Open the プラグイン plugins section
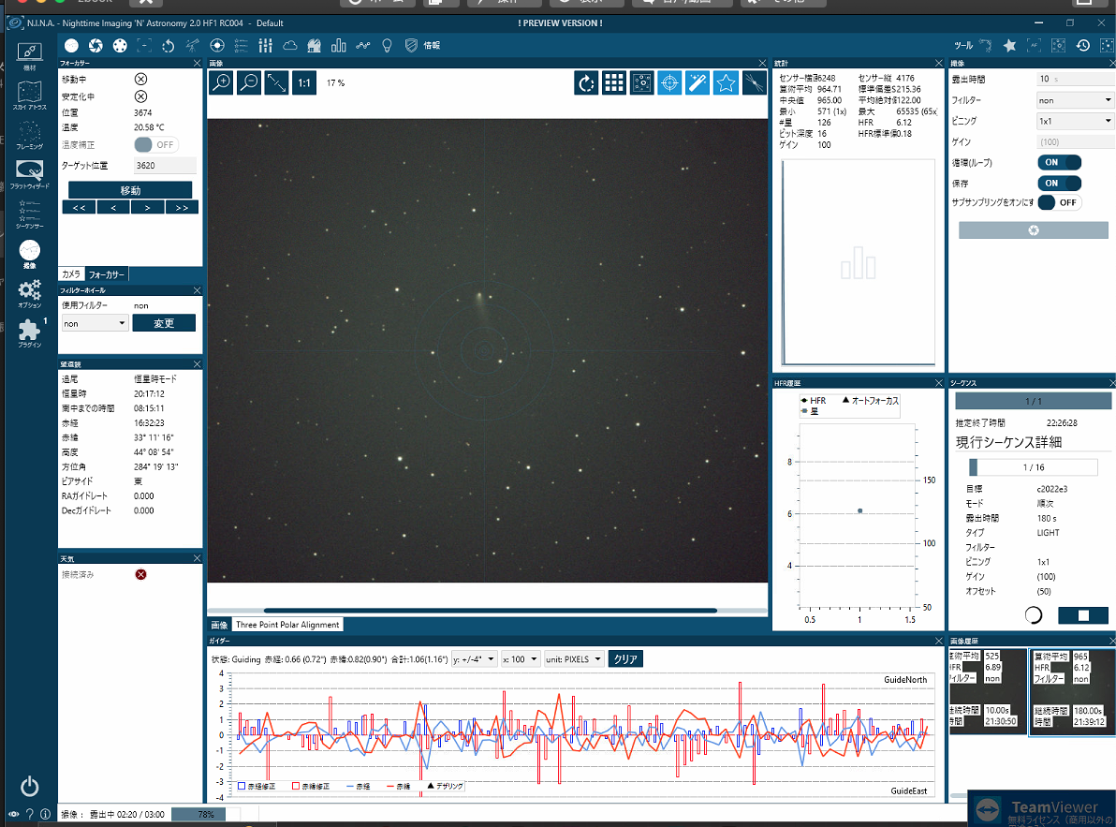1116x827 pixels. [29, 333]
